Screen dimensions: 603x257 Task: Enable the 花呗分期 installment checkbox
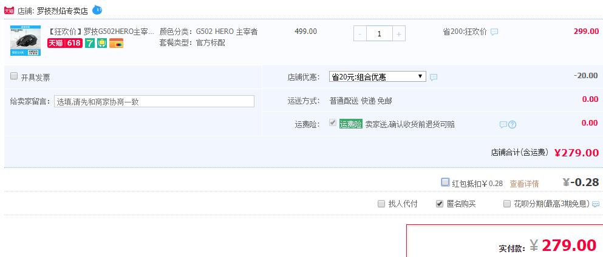click(x=507, y=204)
